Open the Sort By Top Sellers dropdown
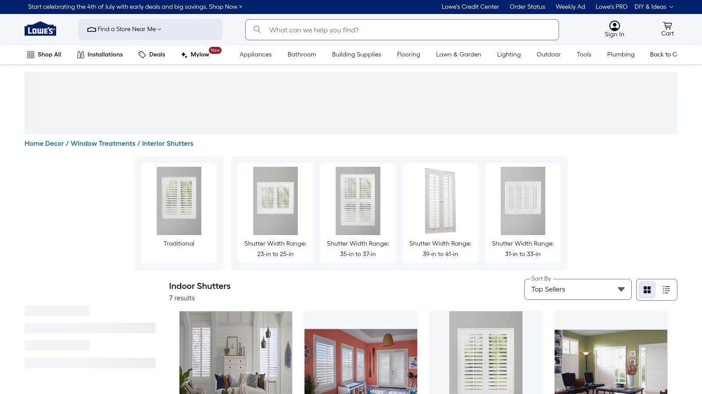 pos(578,289)
